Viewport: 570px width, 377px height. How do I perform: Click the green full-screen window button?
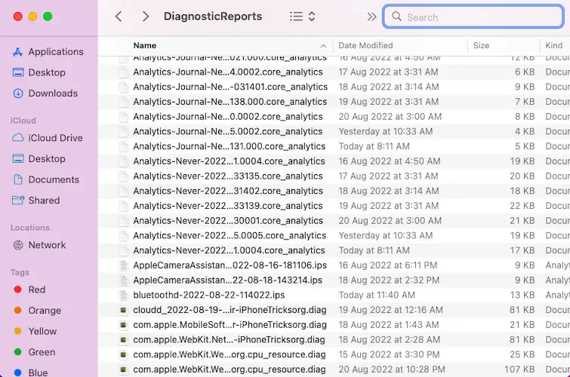[x=48, y=17]
